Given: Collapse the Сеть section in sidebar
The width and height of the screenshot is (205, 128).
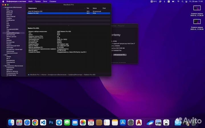Looking at the screenshot, I should coord(3,55).
